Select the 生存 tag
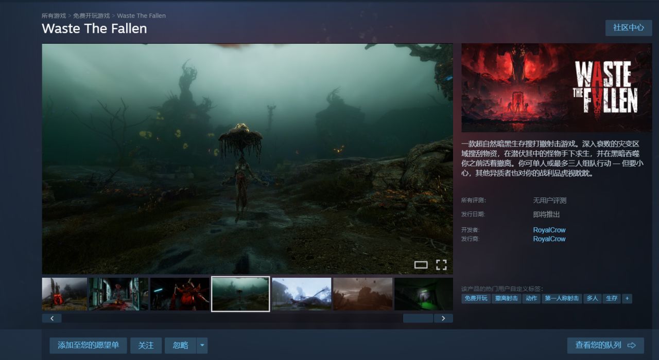The height and width of the screenshot is (360, 659). click(612, 298)
